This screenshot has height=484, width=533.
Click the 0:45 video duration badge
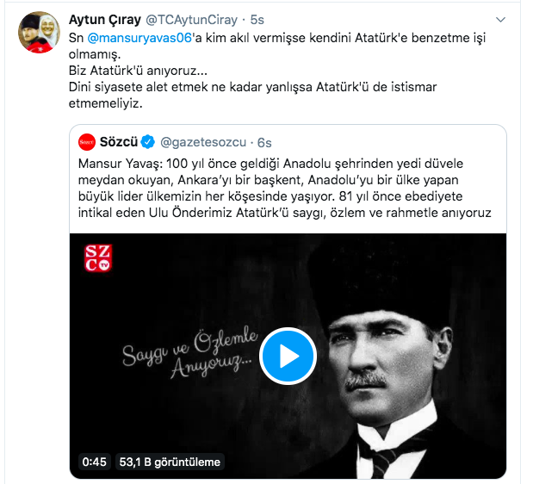click(94, 462)
